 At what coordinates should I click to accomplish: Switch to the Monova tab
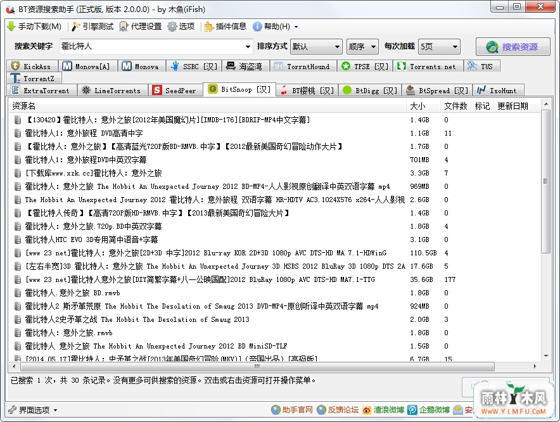(x=142, y=67)
